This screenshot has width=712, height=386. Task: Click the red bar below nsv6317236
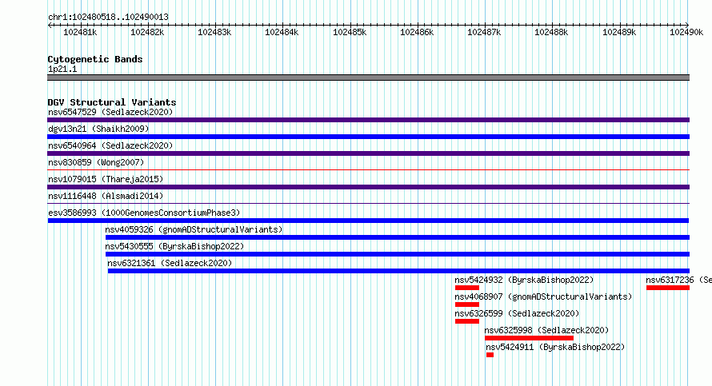click(668, 288)
